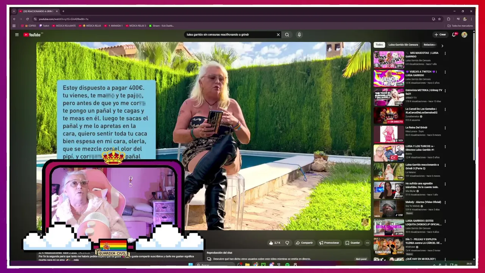485x273 pixels.
Task: Click the Crear button
Action: pos(440,35)
